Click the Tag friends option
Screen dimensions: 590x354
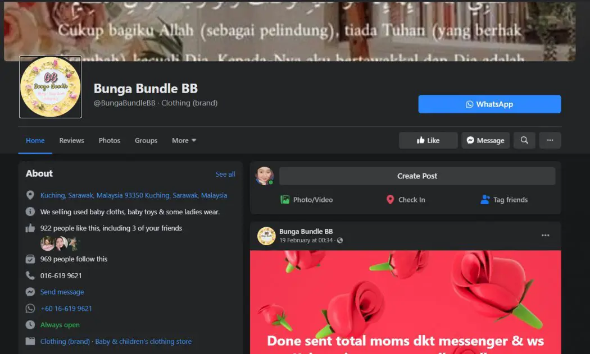(x=504, y=200)
